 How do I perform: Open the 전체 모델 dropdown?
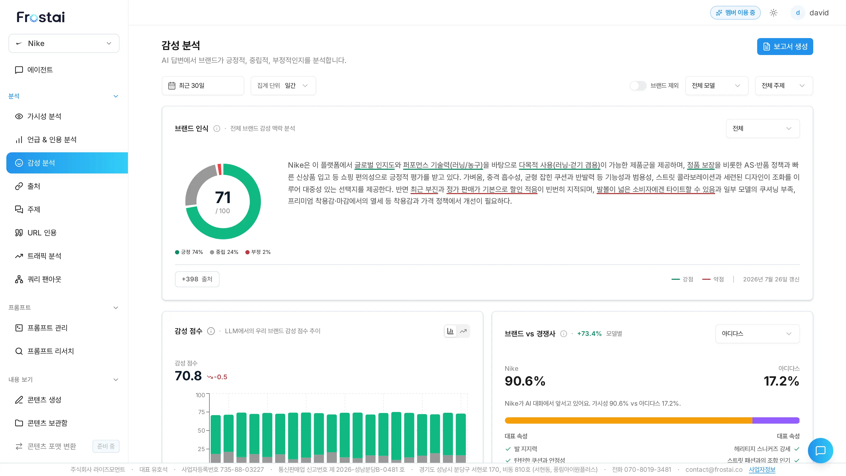click(717, 86)
